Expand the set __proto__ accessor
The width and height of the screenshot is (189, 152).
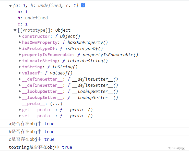(20, 116)
